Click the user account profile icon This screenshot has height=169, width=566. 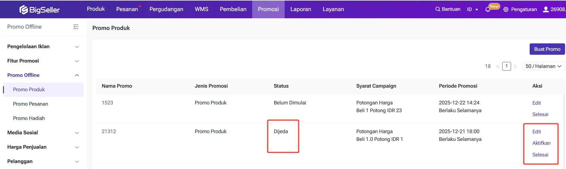[x=546, y=9]
